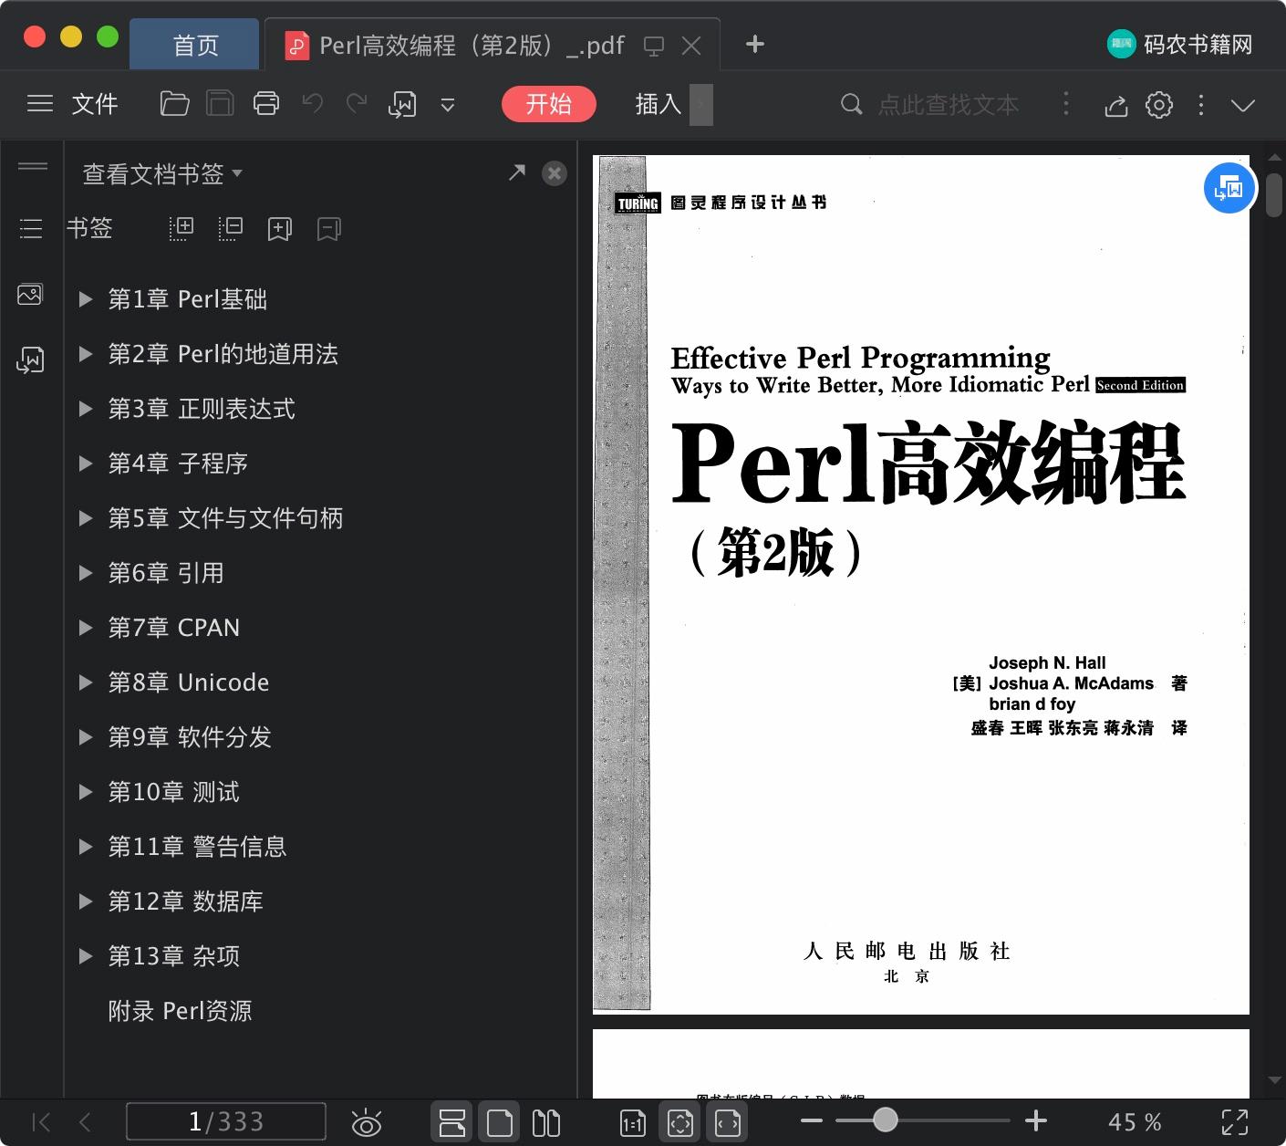
Task: Click the collapse all bookmarks icon
Action: coord(231,228)
